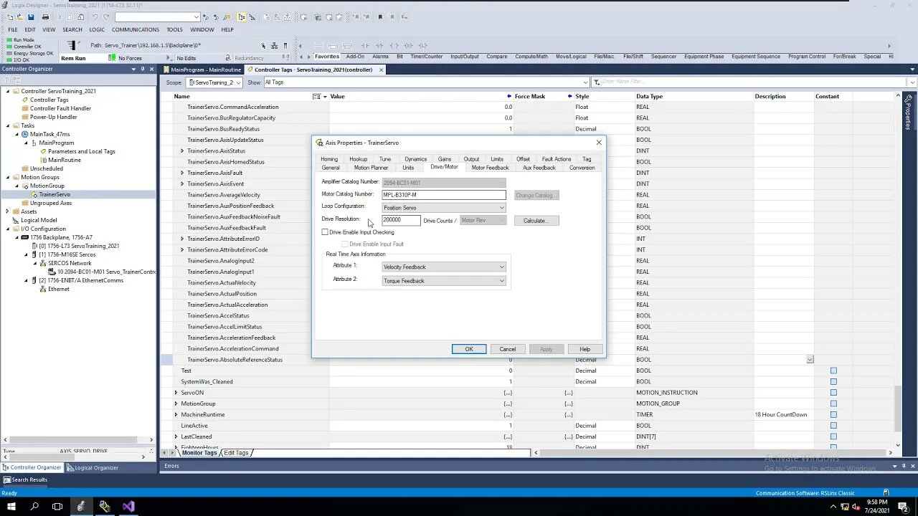Open the Fault Actions tab
Image resolution: width=918 pixels, height=516 pixels.
[557, 159]
